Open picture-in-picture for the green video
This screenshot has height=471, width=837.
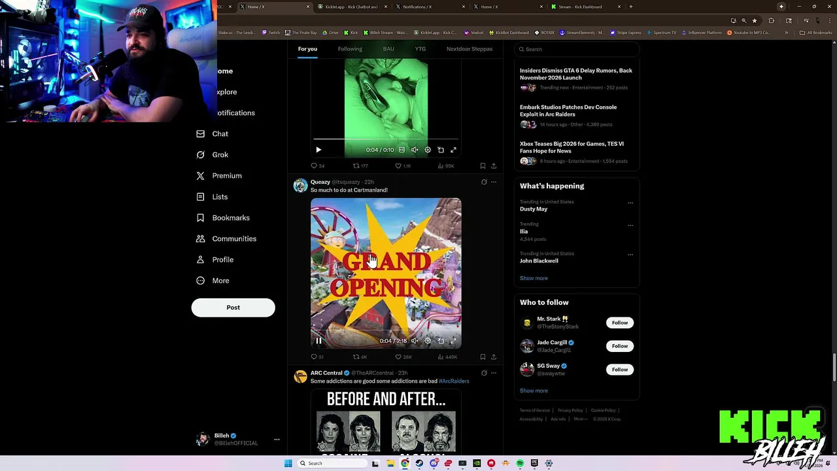click(441, 150)
